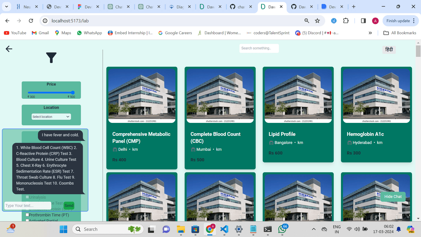Open the Finish update menu
Image resolution: width=421 pixels, height=237 pixels.
tap(401, 21)
